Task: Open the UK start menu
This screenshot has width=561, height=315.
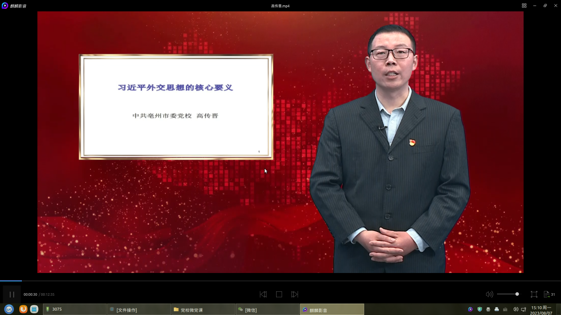Action: (x=9, y=309)
